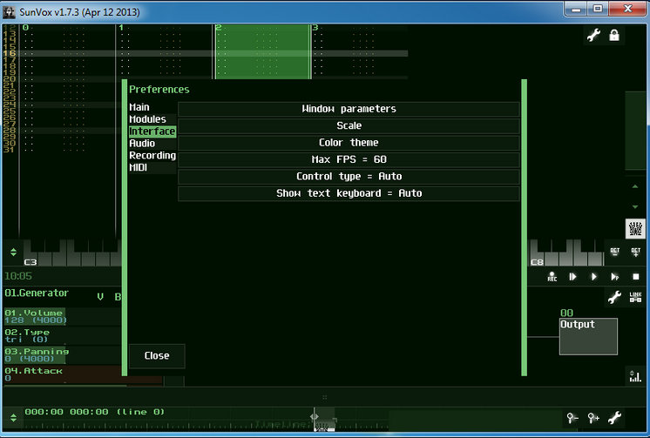The image size is (650, 438).
Task: Click the 01.Generator module name
Action: pyautogui.click(x=37, y=293)
